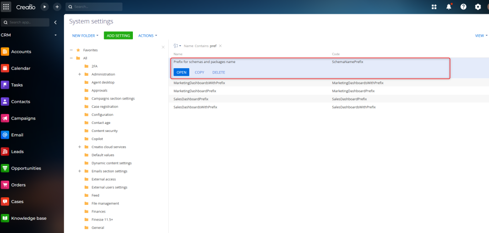
Task: Click the SchemaNamePrefix code cell
Action: pos(348,62)
